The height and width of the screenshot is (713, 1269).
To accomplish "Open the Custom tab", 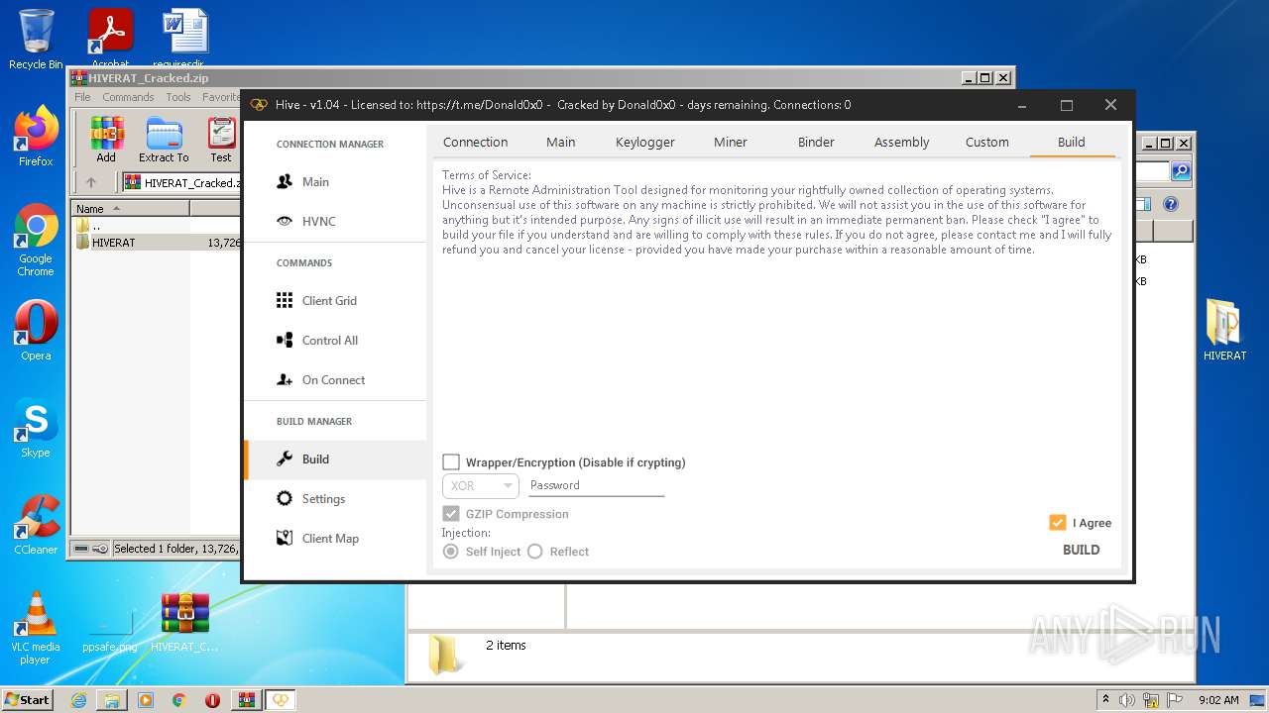I will coord(987,142).
